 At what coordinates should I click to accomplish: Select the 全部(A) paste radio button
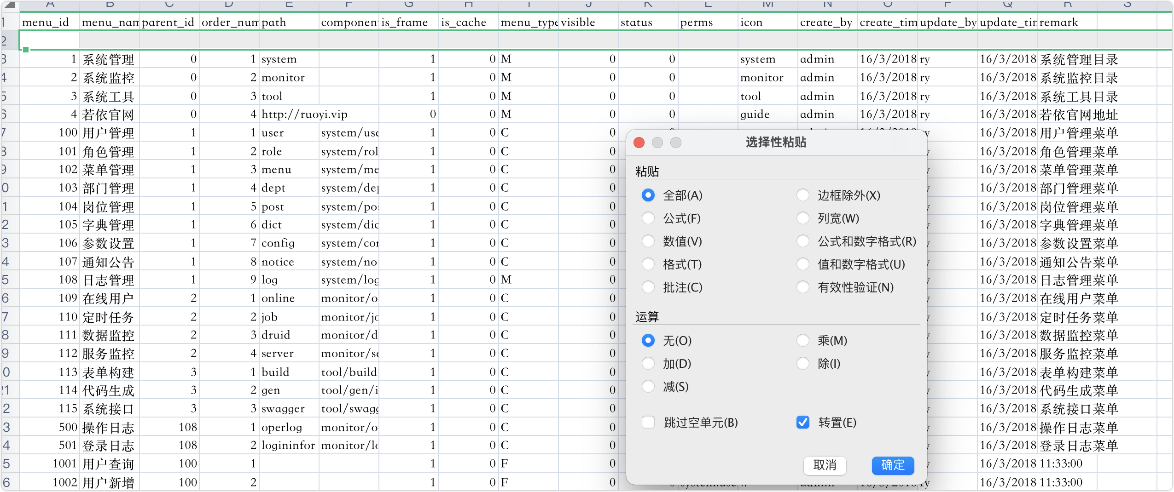(648, 195)
